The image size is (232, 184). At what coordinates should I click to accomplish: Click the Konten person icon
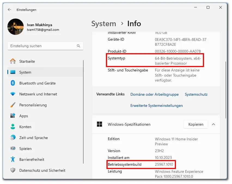coord(13,126)
